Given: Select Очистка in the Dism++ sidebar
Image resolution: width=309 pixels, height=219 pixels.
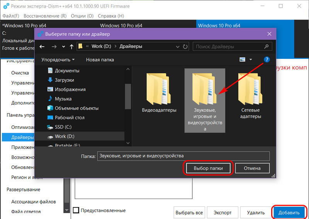Looking at the screenshot, I should (20, 73).
